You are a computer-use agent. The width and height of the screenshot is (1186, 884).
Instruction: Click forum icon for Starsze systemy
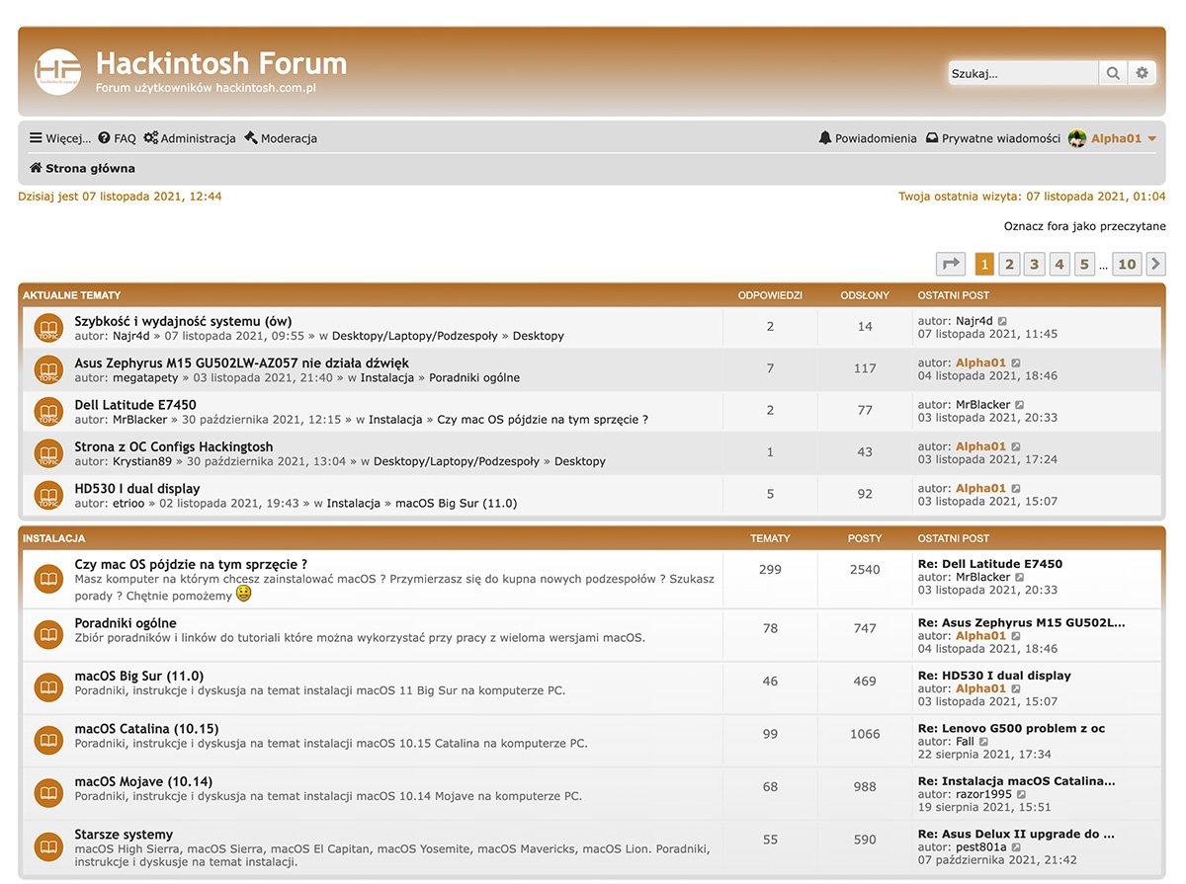click(x=48, y=845)
